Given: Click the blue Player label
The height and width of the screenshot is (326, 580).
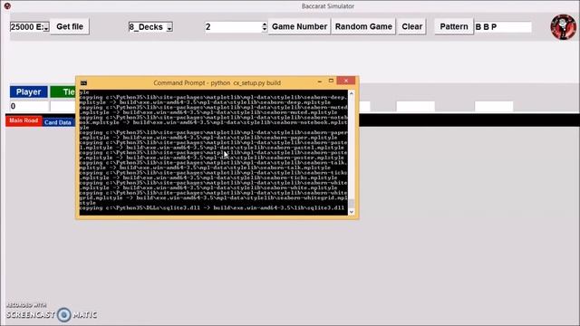Looking at the screenshot, I should [x=28, y=92].
